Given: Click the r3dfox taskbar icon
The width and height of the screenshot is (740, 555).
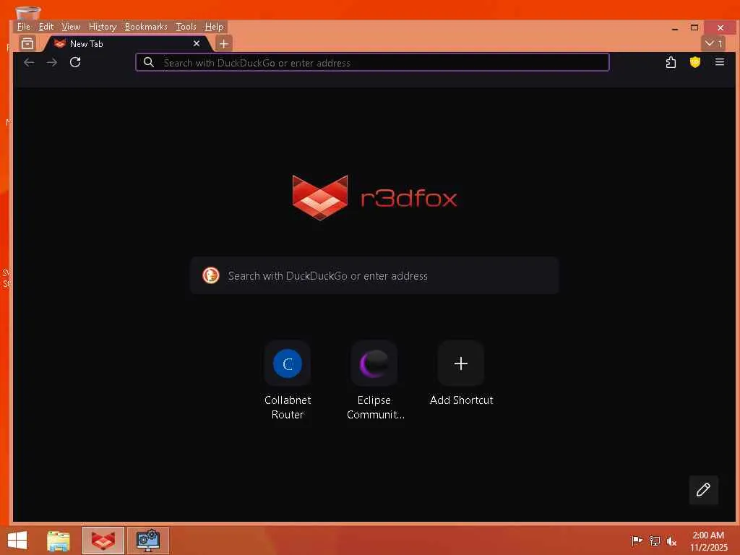Looking at the screenshot, I should click(x=103, y=541).
